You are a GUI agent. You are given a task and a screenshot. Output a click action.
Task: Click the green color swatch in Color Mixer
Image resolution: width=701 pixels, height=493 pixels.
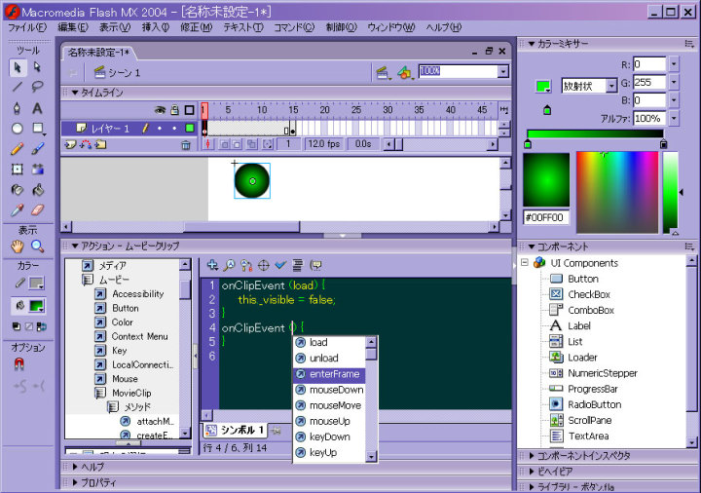pos(542,87)
